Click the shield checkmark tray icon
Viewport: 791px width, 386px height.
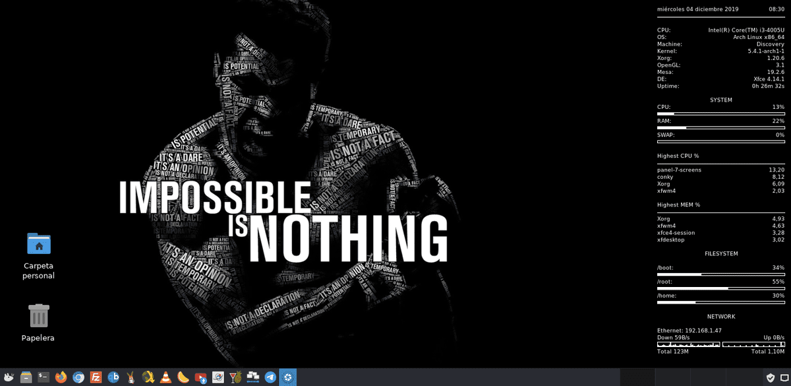click(x=769, y=377)
